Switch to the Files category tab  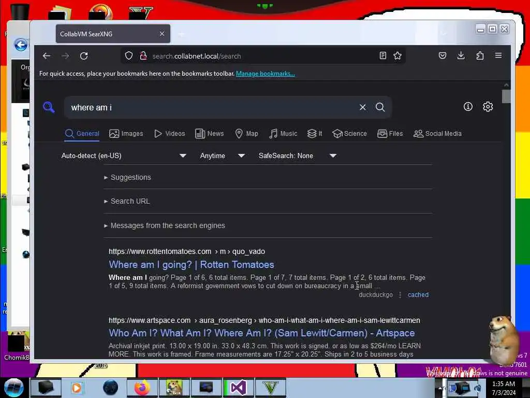click(x=390, y=134)
